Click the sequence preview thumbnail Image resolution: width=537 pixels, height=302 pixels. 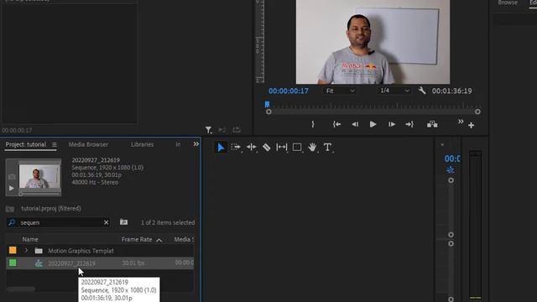point(39,176)
